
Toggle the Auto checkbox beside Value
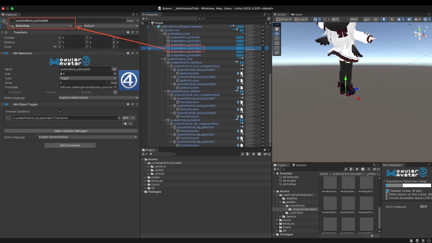pyautogui.click(x=109, y=83)
